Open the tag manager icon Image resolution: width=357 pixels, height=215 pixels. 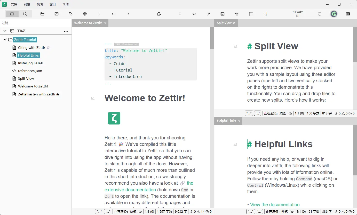pos(71,14)
